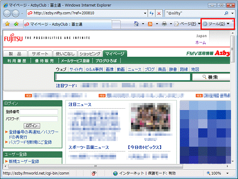Expand the Print options dropdown arrow

click(x=171, y=24)
